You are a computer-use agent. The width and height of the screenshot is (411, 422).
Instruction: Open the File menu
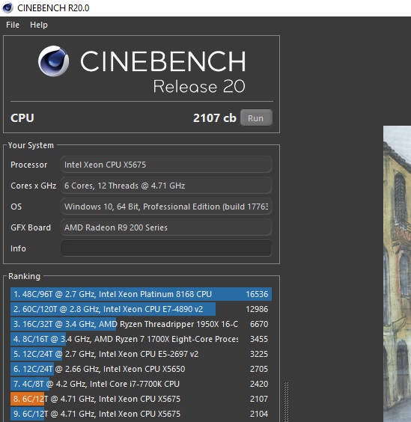pyautogui.click(x=13, y=25)
